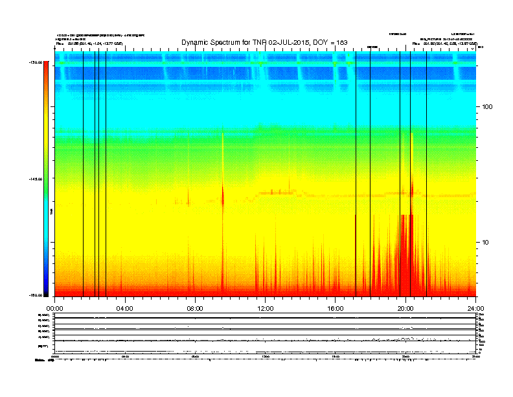Select the first vertical marker line after 00:00
513x397 pixels.
[x=83, y=174]
